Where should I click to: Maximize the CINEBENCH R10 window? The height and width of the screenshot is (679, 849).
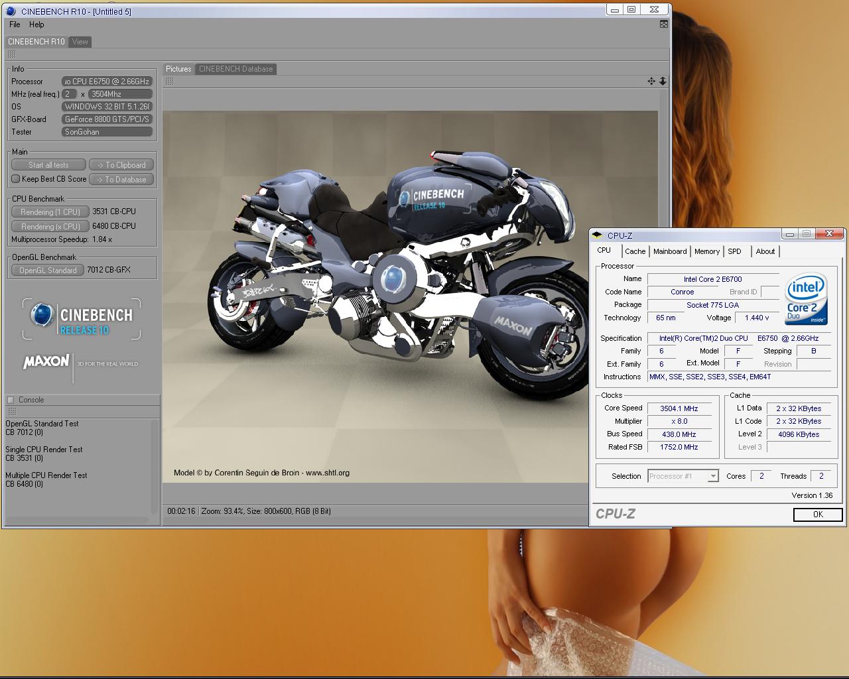pyautogui.click(x=631, y=9)
